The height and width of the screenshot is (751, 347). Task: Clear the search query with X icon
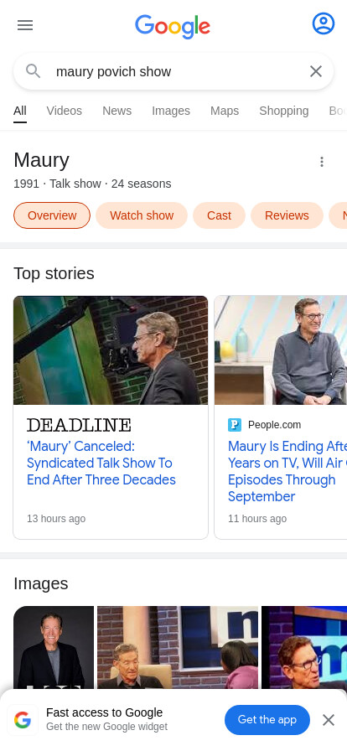[316, 71]
